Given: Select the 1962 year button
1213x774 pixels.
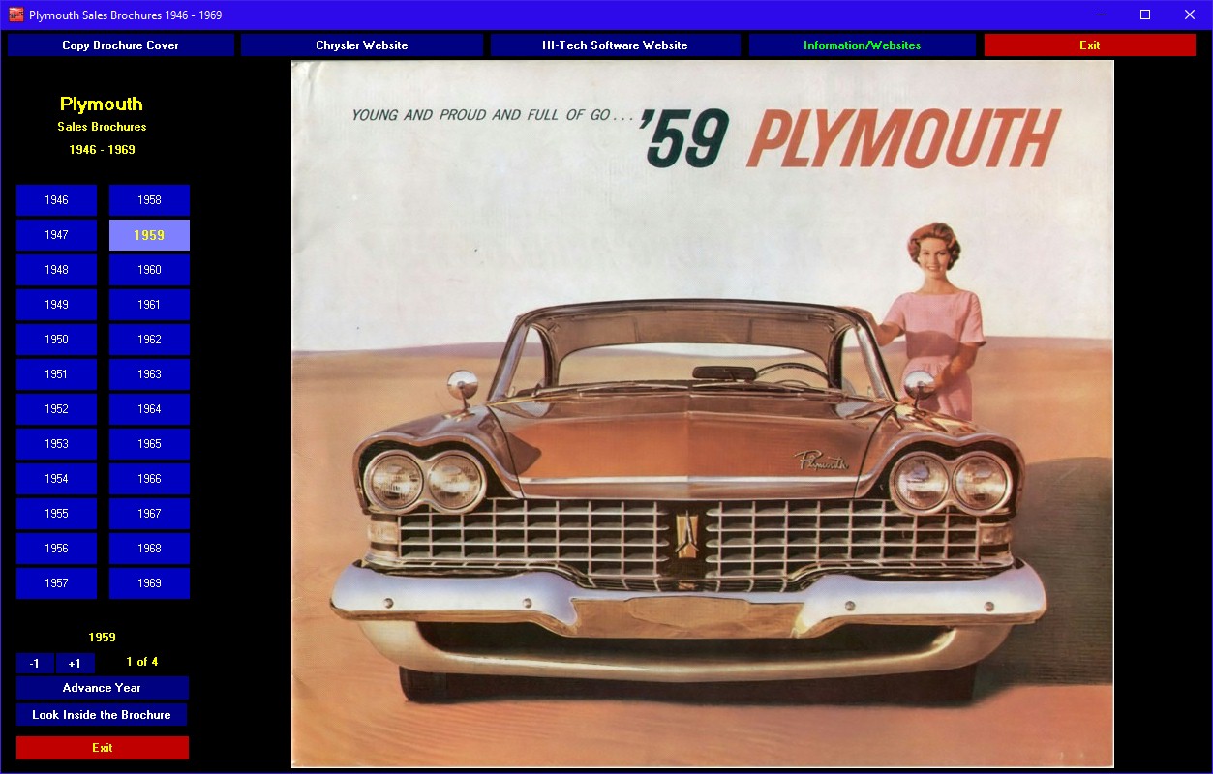Looking at the screenshot, I should point(149,340).
